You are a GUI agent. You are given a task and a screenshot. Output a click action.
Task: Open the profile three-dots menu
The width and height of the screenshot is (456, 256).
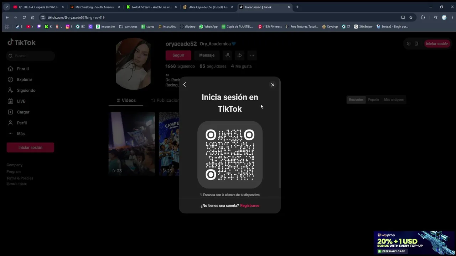pos(252,55)
